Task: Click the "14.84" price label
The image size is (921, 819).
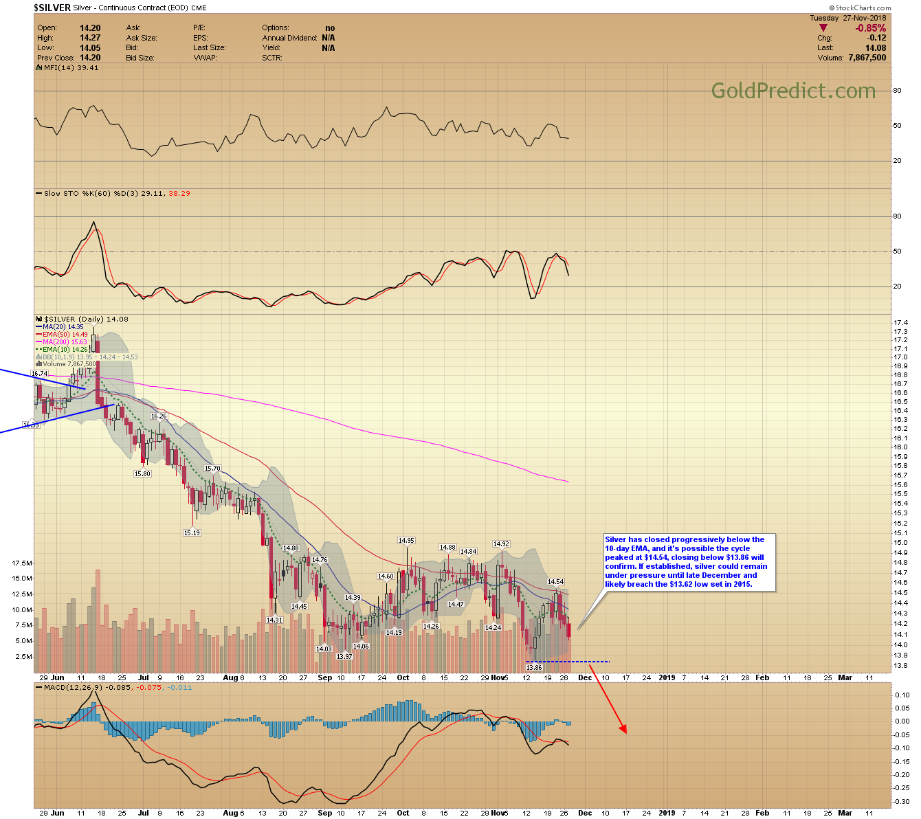Action: pyautogui.click(x=469, y=552)
